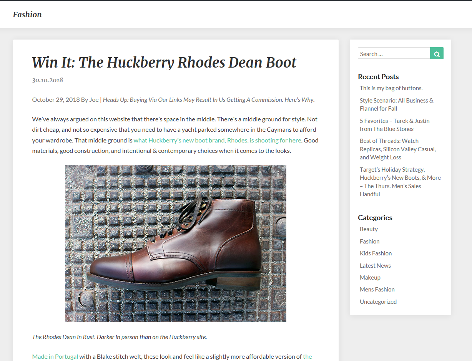View the Mens Fashion category
Image resolution: width=472 pixels, height=361 pixels.
(x=377, y=290)
